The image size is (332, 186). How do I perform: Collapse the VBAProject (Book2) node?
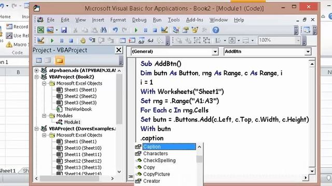[36, 77]
